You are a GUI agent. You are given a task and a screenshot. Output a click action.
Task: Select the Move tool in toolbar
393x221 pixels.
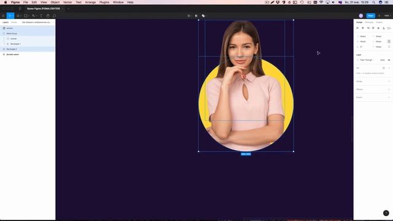9,16
